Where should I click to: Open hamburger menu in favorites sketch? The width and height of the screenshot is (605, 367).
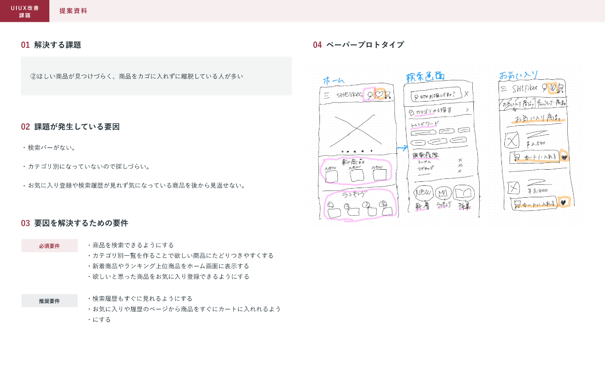coord(504,88)
